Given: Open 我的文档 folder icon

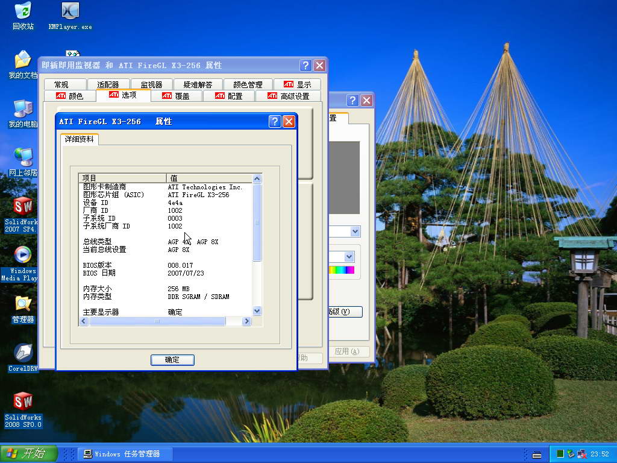Looking at the screenshot, I should (x=23, y=65).
